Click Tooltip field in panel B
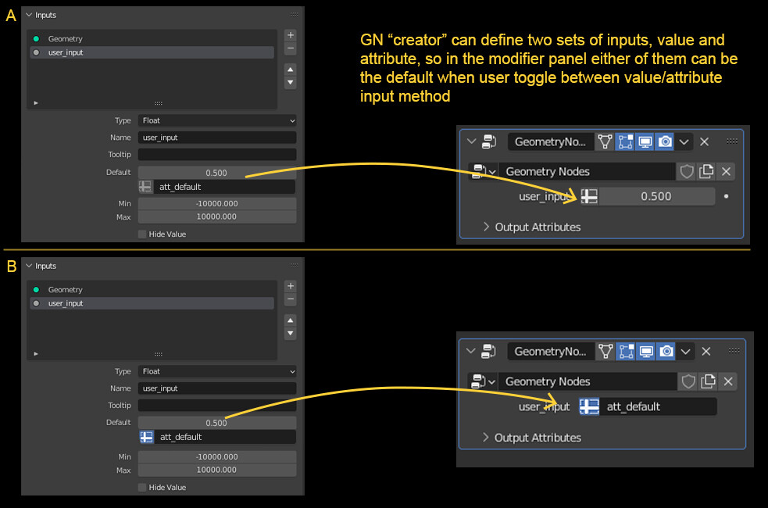 click(217, 406)
